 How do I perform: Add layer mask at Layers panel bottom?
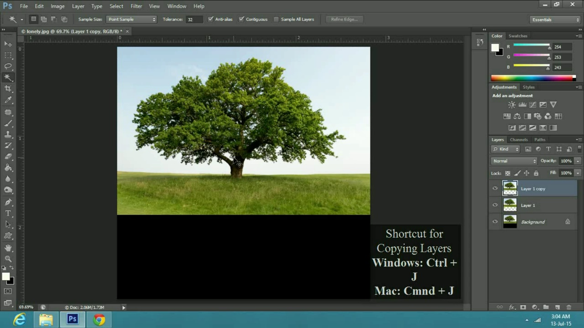(x=523, y=307)
